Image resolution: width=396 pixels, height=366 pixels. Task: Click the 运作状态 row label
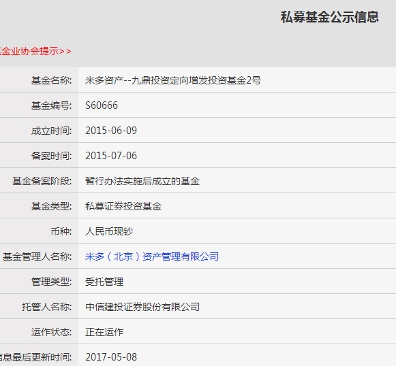click(x=52, y=332)
